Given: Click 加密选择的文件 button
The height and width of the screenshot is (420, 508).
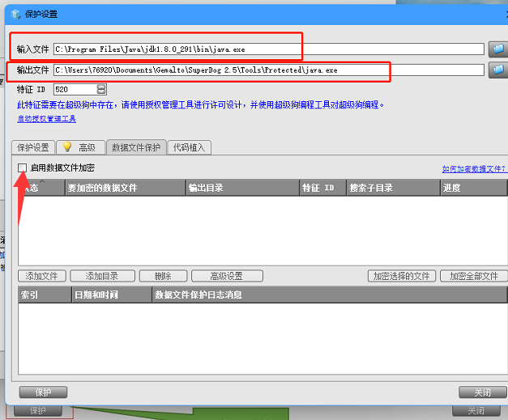Looking at the screenshot, I should tap(402, 276).
